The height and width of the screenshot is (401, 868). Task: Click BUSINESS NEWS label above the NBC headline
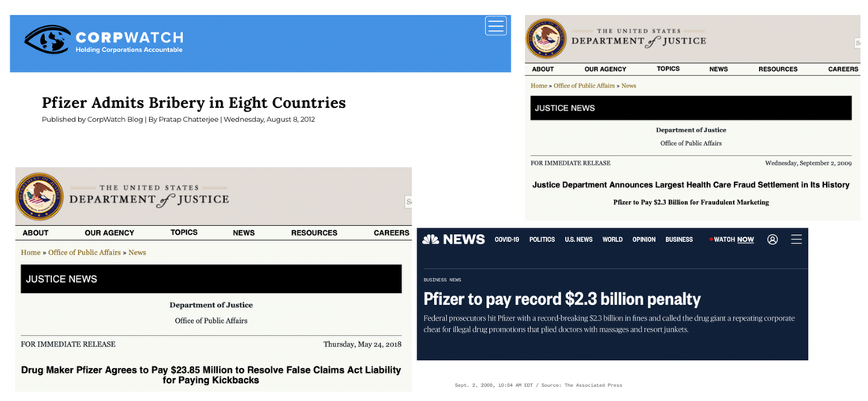pos(443,280)
